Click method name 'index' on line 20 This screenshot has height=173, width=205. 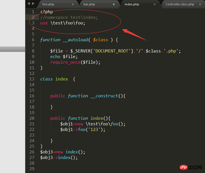97,118
